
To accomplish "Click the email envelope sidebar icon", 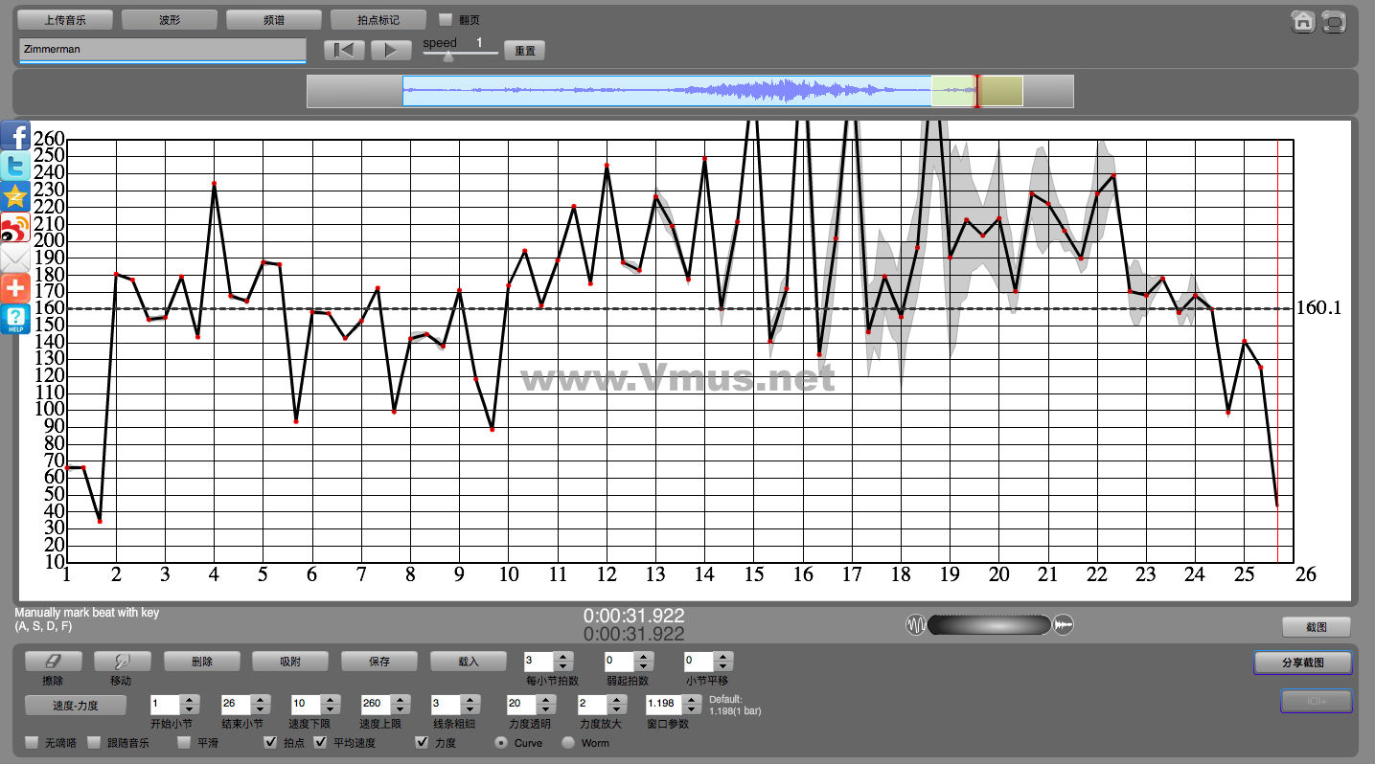I will click(15, 258).
